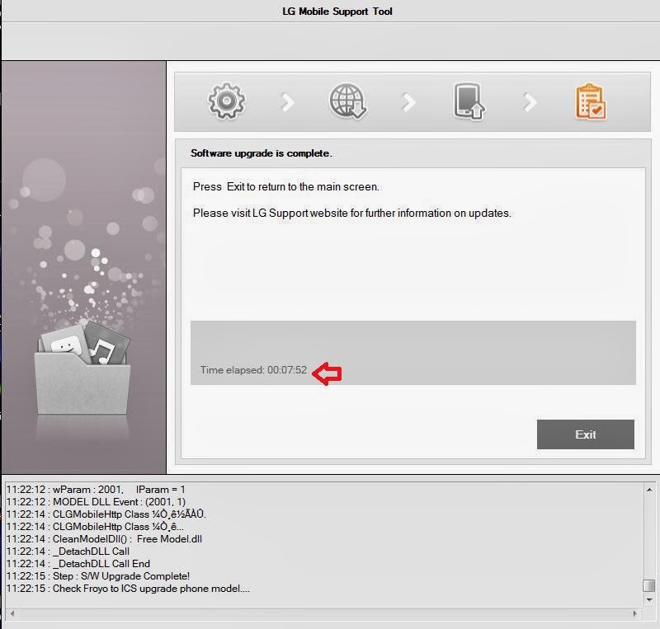Click the globe download step icon

pos(347,101)
